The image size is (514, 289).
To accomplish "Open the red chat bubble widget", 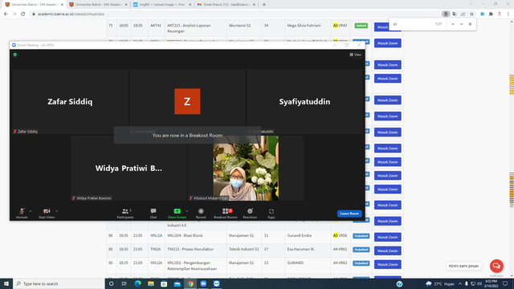I will [x=496, y=266].
